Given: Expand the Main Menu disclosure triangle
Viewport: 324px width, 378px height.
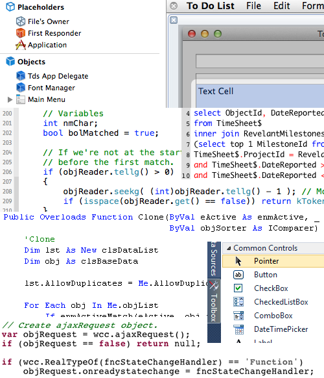Looking at the screenshot, I should point(10,99).
